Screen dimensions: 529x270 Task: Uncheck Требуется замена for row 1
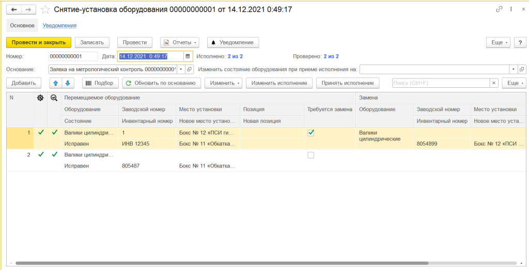pyautogui.click(x=311, y=133)
